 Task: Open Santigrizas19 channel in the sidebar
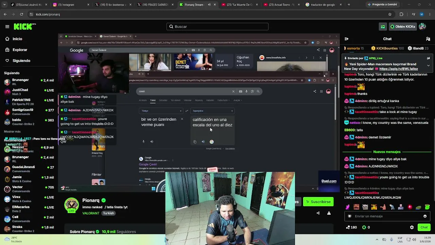[29, 112]
